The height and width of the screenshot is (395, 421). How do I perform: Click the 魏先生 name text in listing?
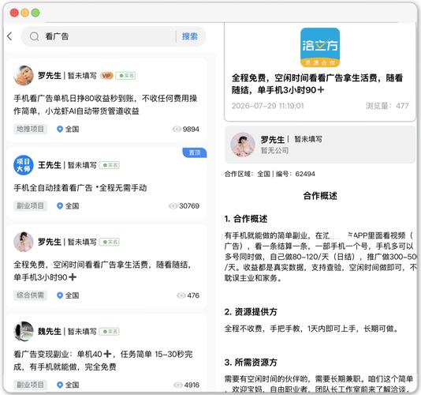click(50, 332)
